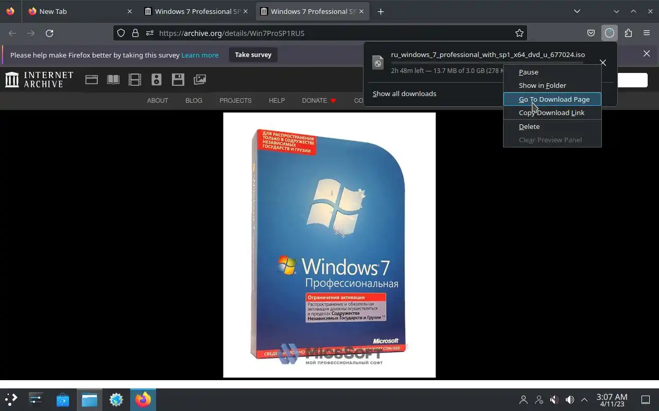
Task: Click ISO file type icon in downloads
Action: pyautogui.click(x=378, y=63)
